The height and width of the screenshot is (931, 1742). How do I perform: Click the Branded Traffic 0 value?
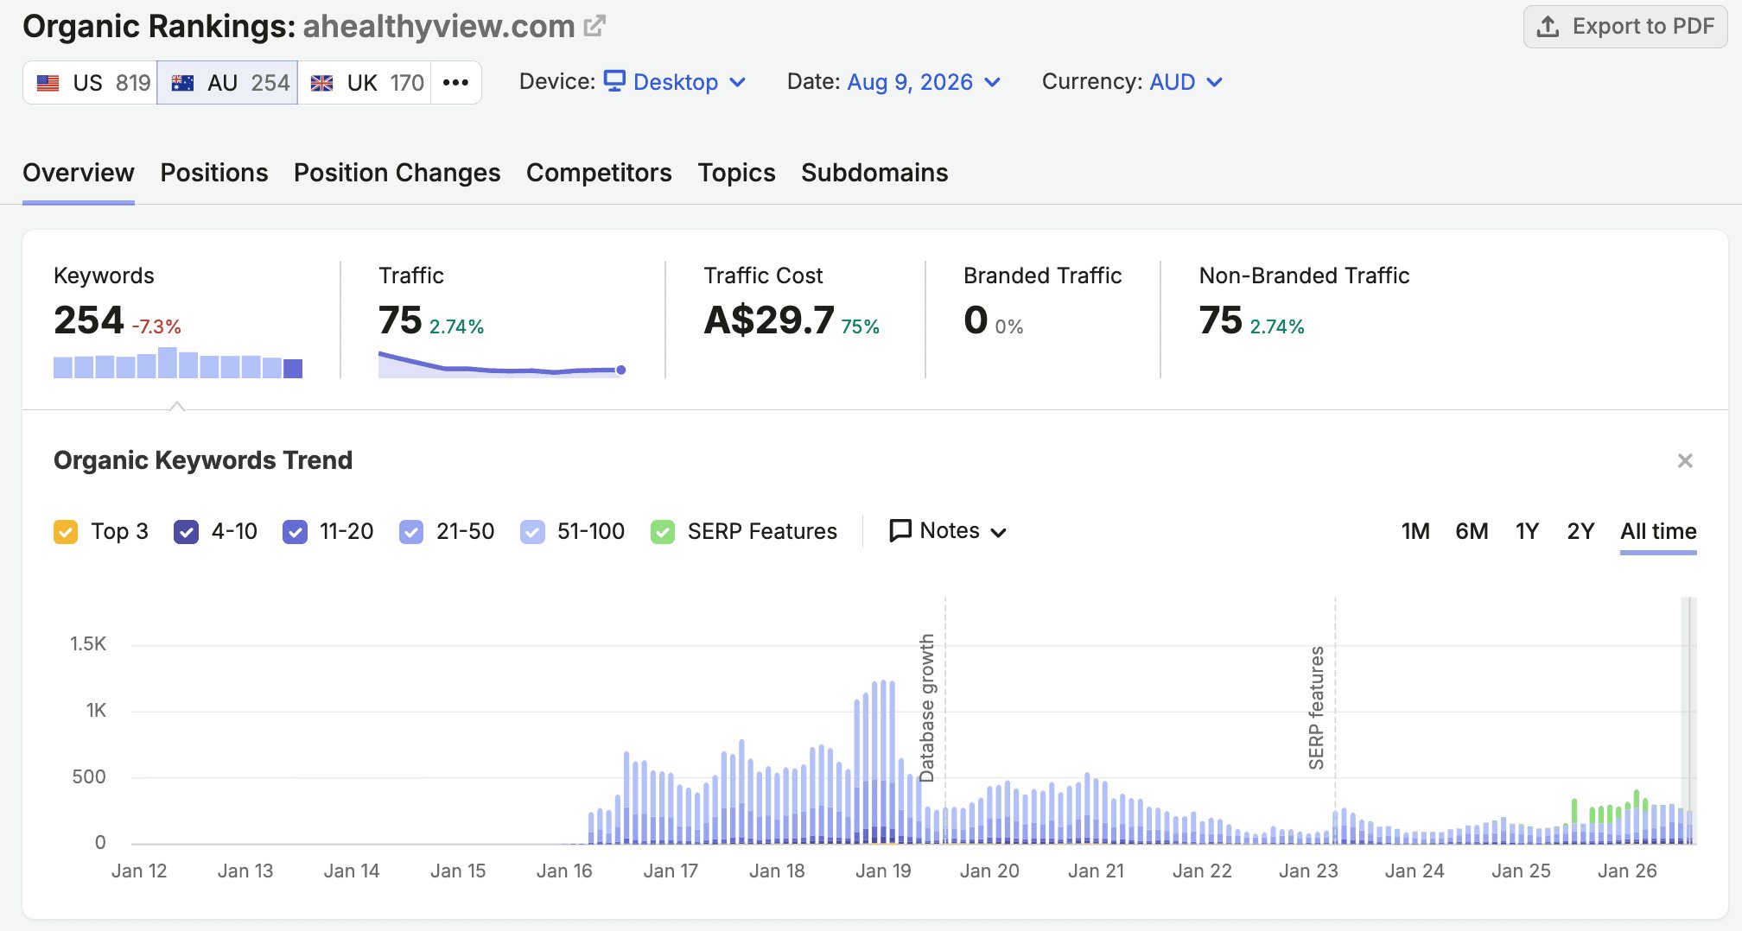point(976,320)
